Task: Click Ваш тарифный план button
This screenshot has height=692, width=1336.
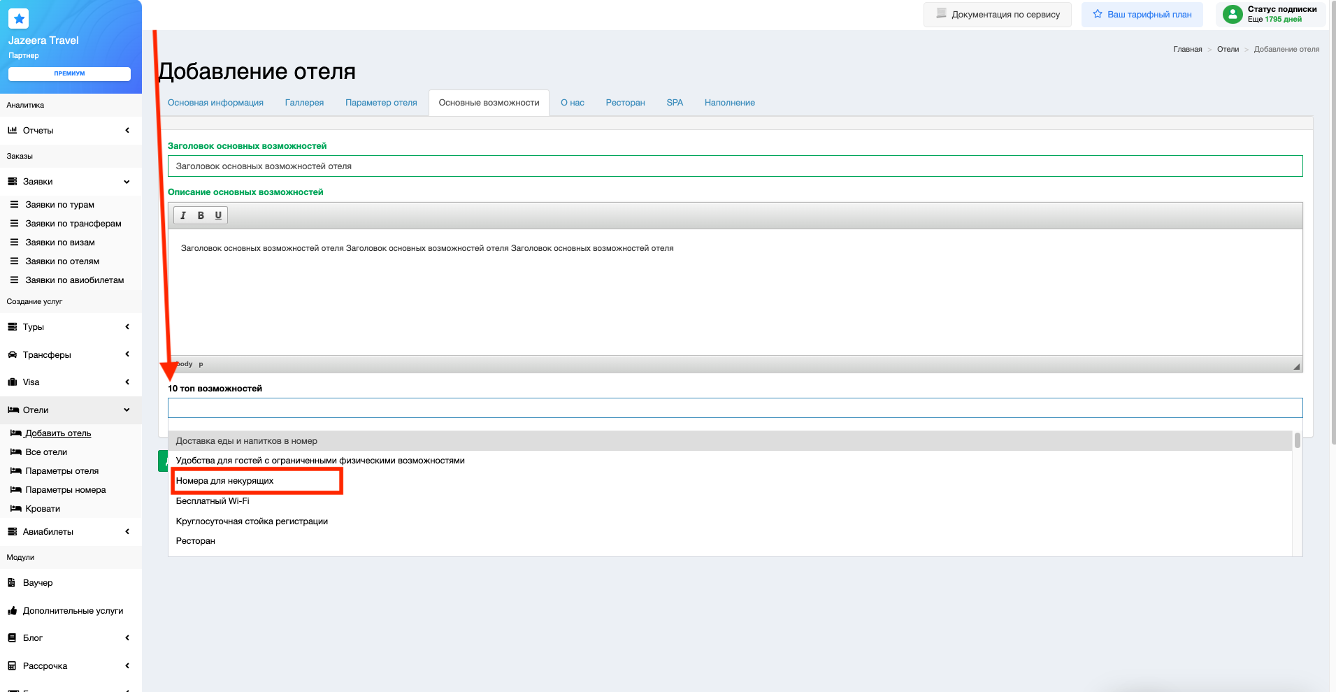Action: pos(1142,15)
